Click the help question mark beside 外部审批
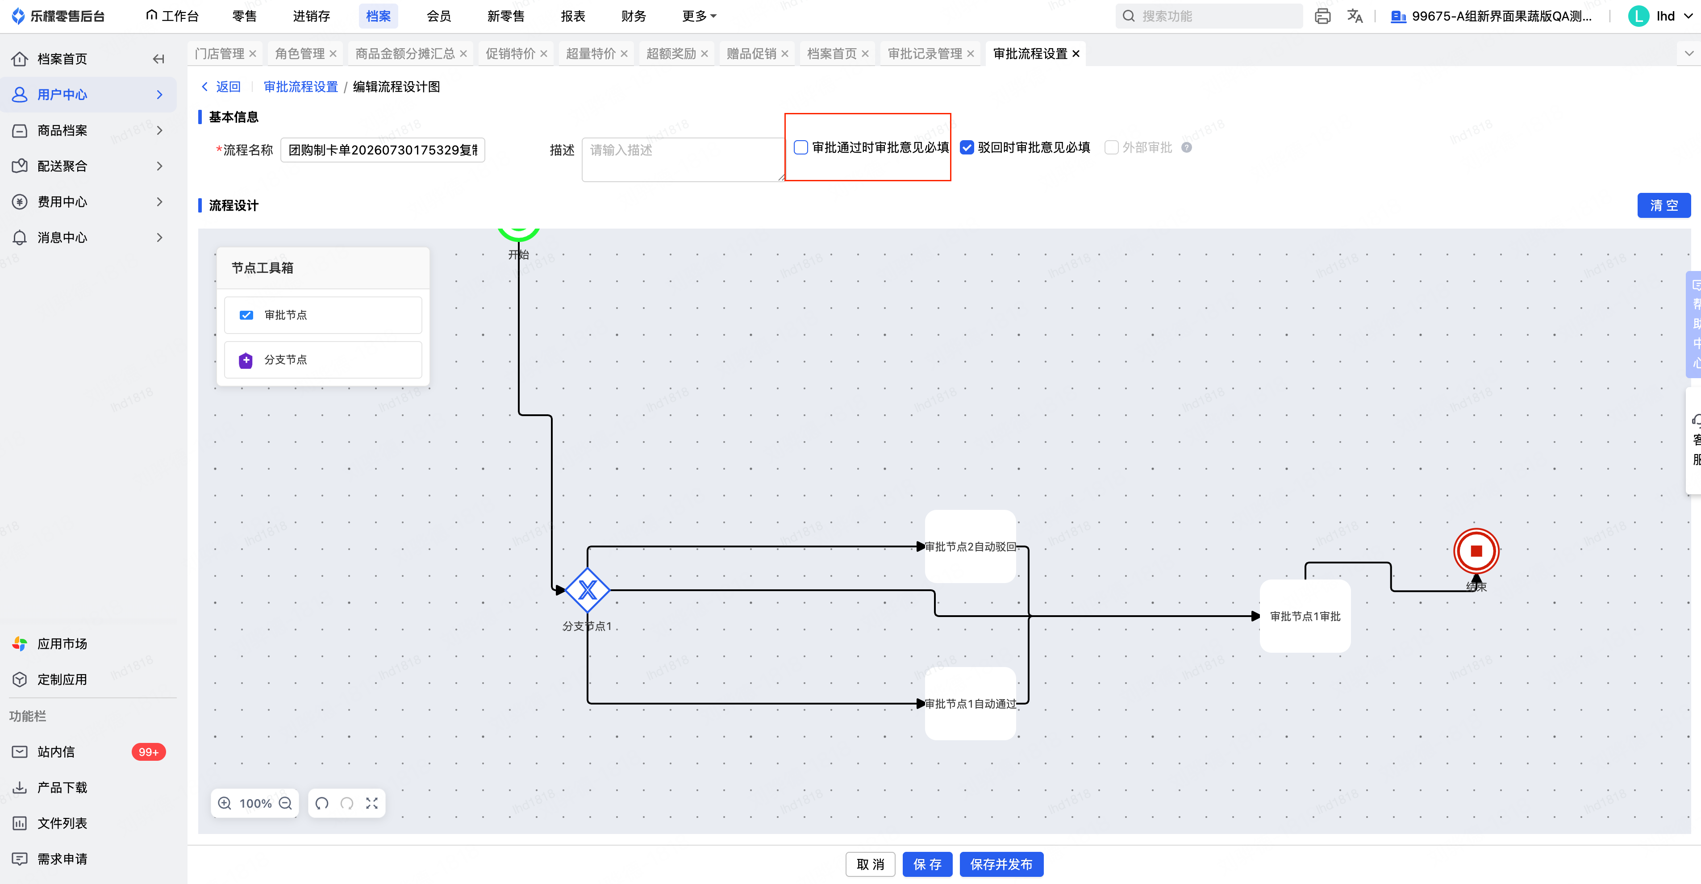Viewport: 1701px width, 884px height. [1187, 147]
